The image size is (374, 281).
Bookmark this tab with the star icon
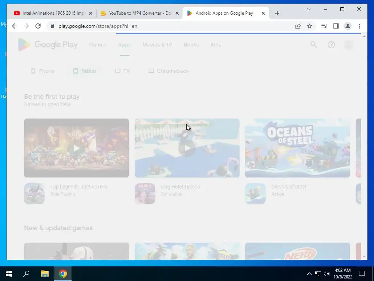310,26
